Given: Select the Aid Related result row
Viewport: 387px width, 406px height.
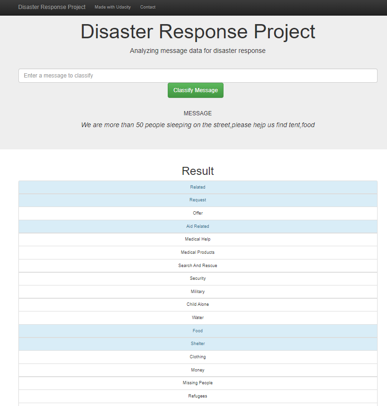Looking at the screenshot, I should coord(198,226).
